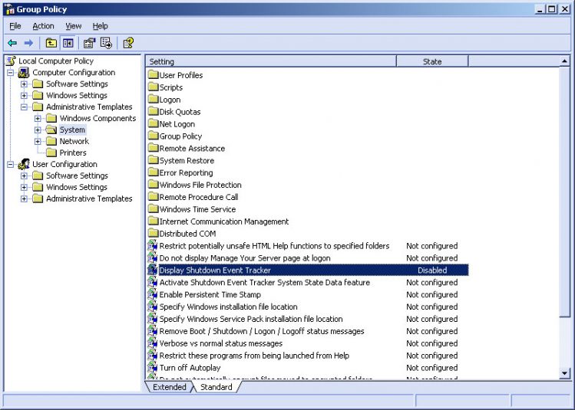Click the Up One Level folder icon
This screenshot has height=410, width=575.
tap(51, 43)
